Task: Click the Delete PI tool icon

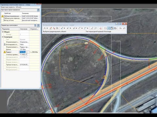Action: click(x=54, y=28)
